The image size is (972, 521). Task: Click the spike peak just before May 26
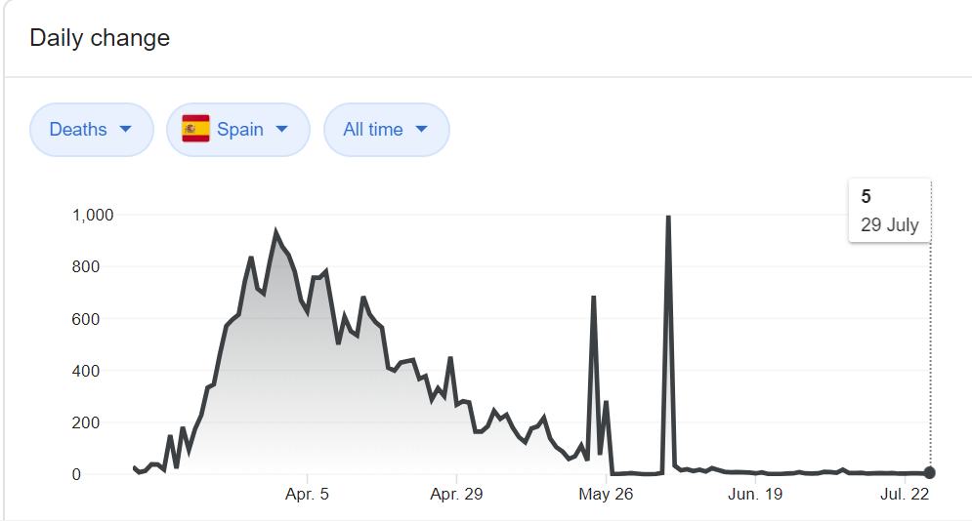point(593,297)
